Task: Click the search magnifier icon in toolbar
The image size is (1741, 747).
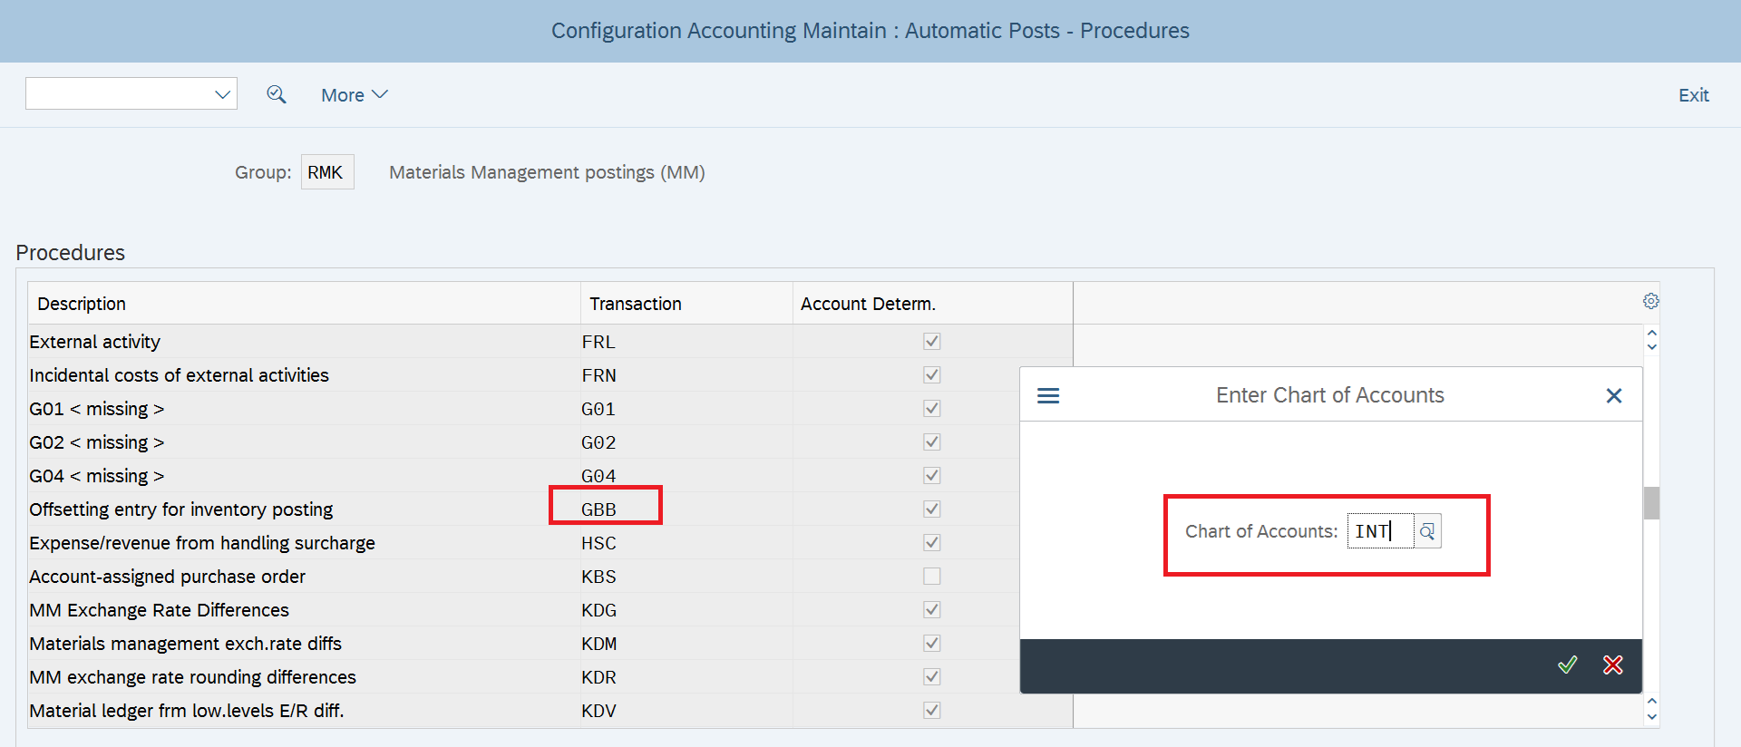Action: [277, 94]
